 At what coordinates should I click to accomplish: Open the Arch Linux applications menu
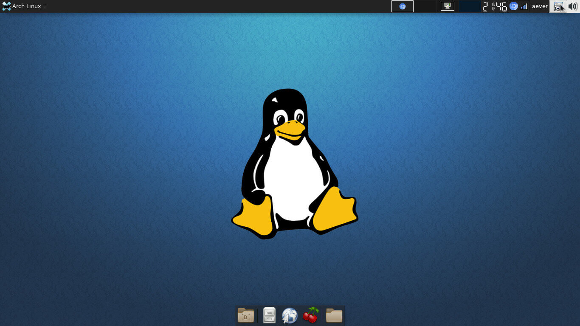26,6
